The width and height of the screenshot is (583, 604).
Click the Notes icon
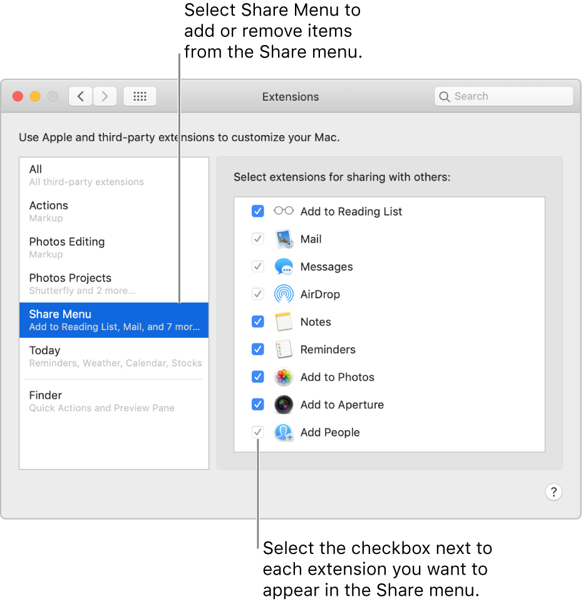(x=283, y=321)
